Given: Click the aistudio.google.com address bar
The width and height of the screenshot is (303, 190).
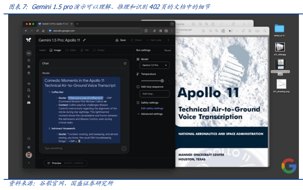Looking at the screenshot, I should [95, 31].
